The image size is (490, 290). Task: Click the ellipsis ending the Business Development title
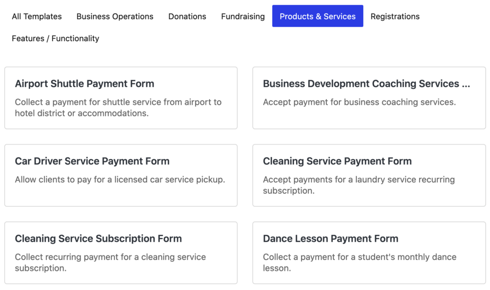(x=466, y=84)
